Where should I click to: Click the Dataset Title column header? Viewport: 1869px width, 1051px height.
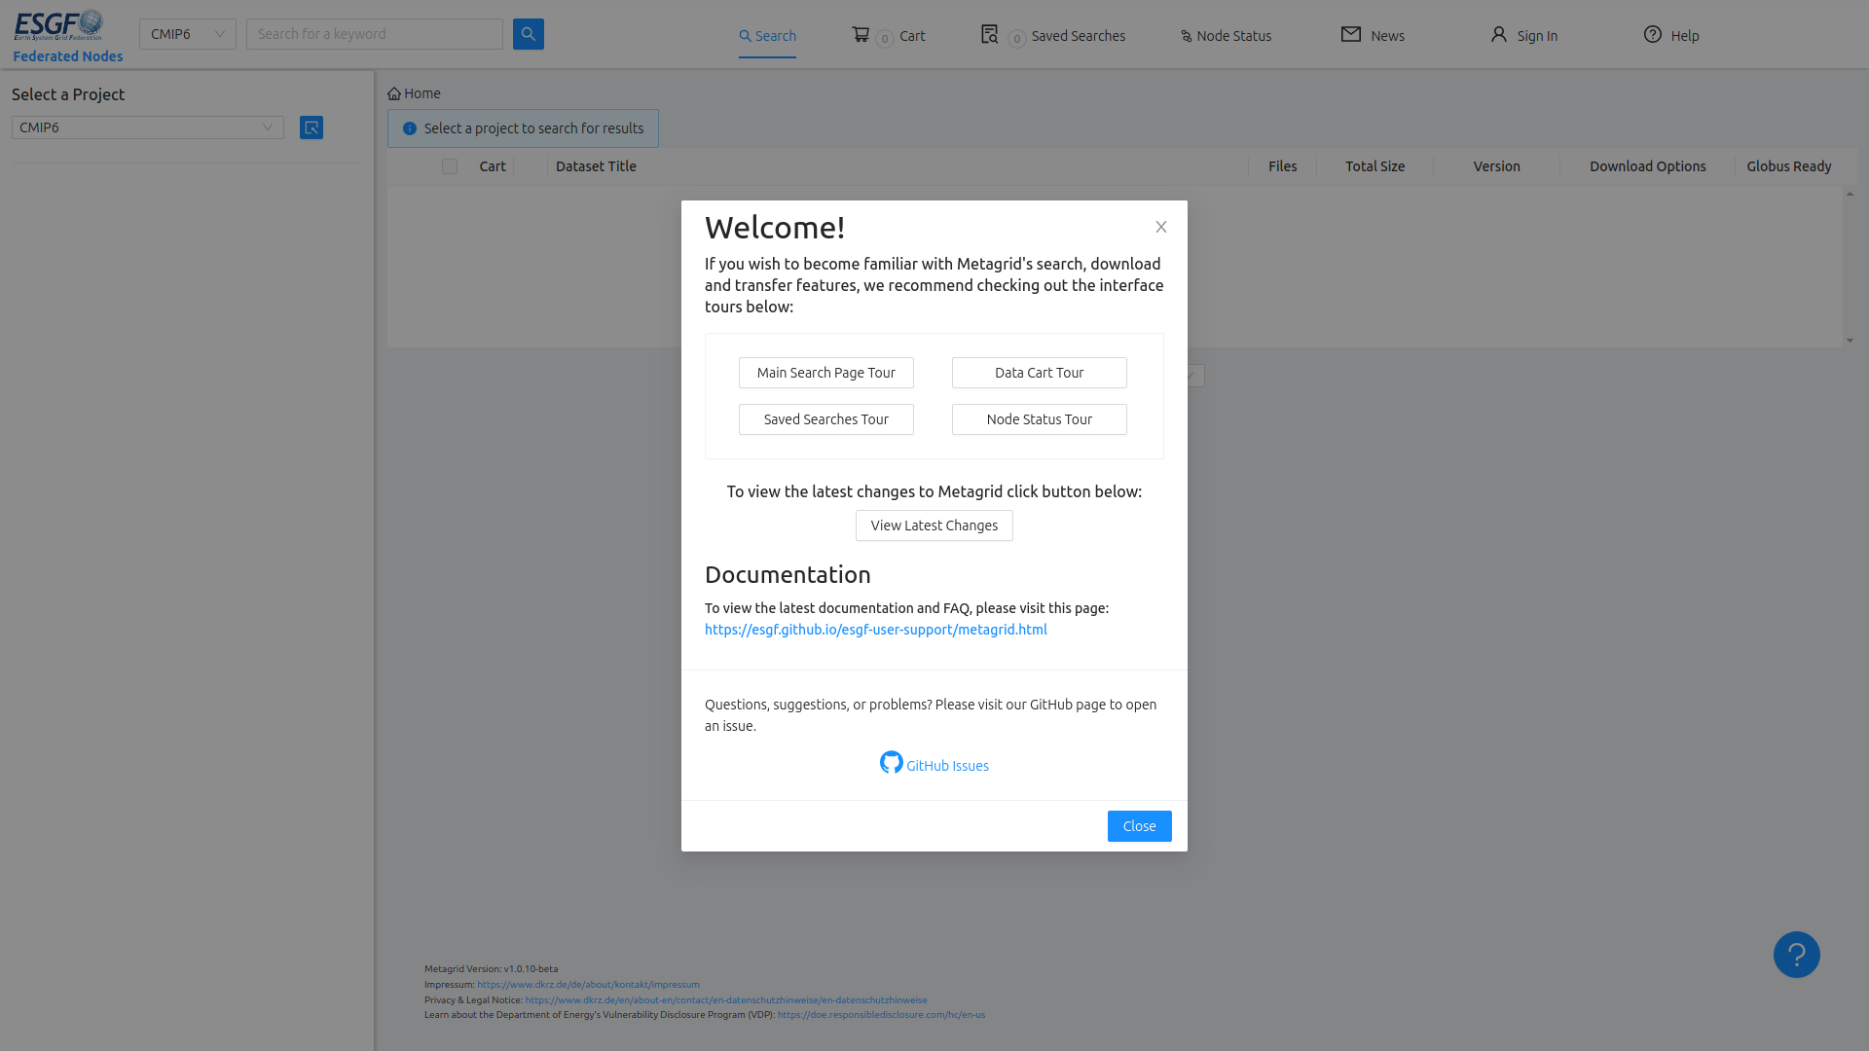(596, 166)
